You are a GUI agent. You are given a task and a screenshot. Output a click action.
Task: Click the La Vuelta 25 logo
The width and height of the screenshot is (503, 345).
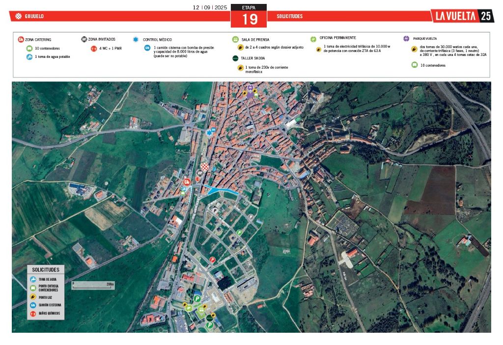462,16
